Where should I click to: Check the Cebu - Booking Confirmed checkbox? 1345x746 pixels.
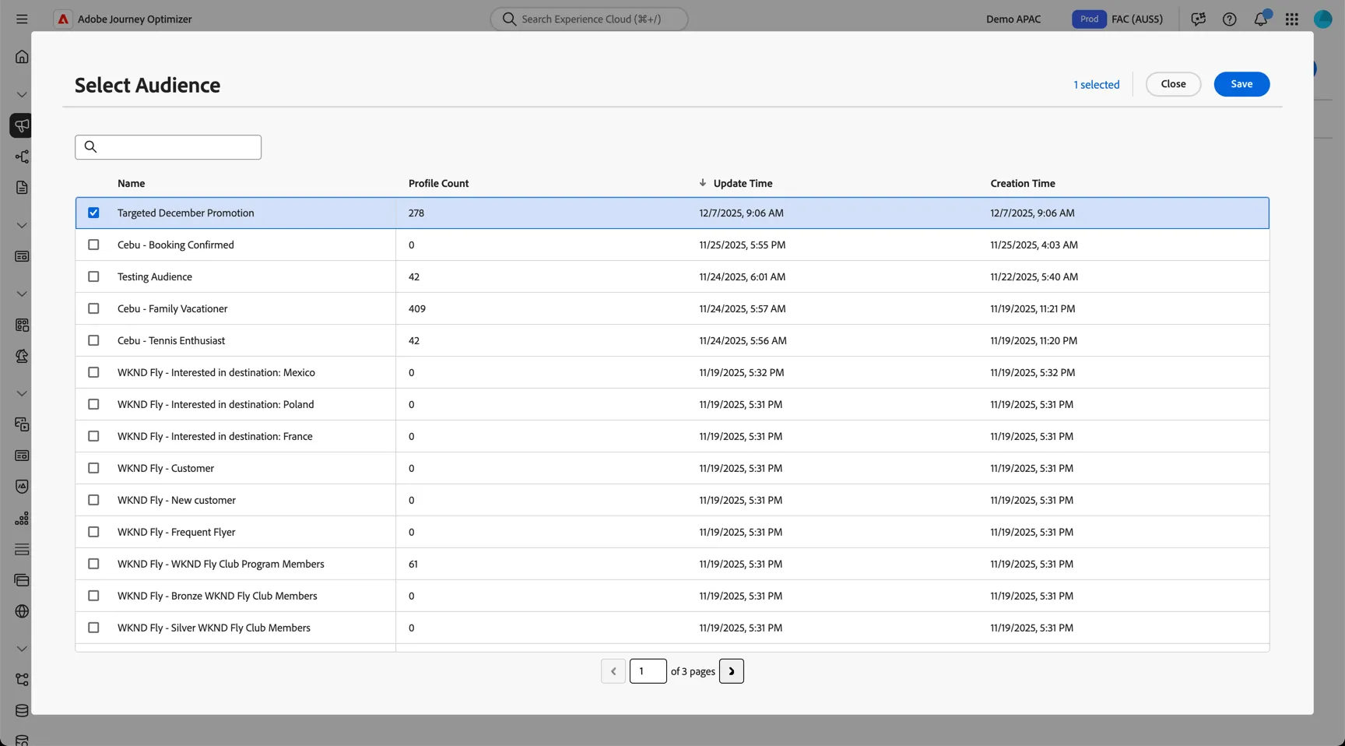coord(93,245)
